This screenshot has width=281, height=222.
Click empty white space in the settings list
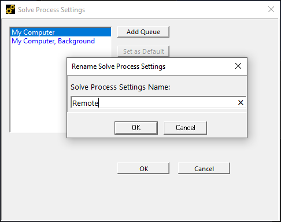click(39, 87)
